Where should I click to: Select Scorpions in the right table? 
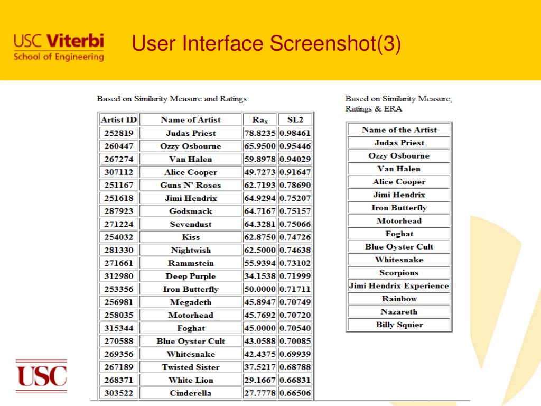(x=399, y=273)
